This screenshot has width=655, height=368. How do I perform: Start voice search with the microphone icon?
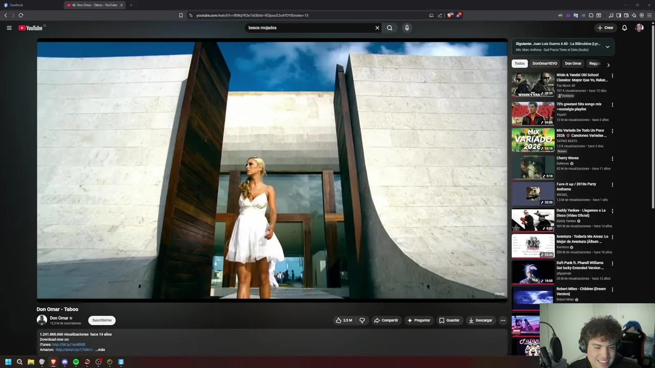407,28
